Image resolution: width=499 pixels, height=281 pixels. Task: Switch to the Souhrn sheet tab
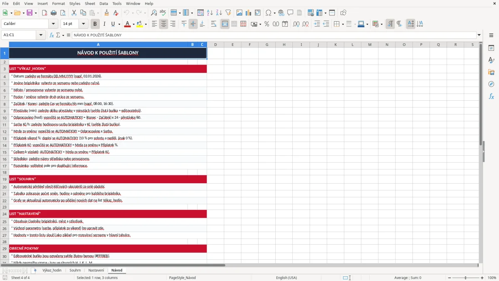click(x=75, y=270)
